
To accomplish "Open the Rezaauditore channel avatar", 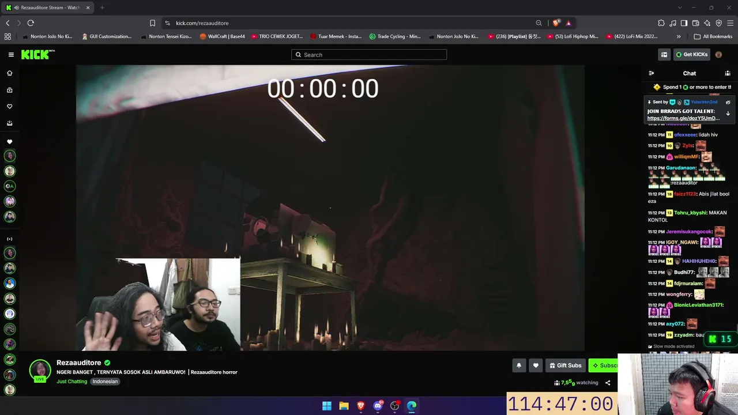I will coord(40,371).
